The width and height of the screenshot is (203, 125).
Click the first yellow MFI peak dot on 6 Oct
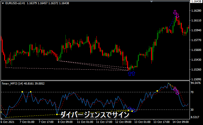click(22, 92)
